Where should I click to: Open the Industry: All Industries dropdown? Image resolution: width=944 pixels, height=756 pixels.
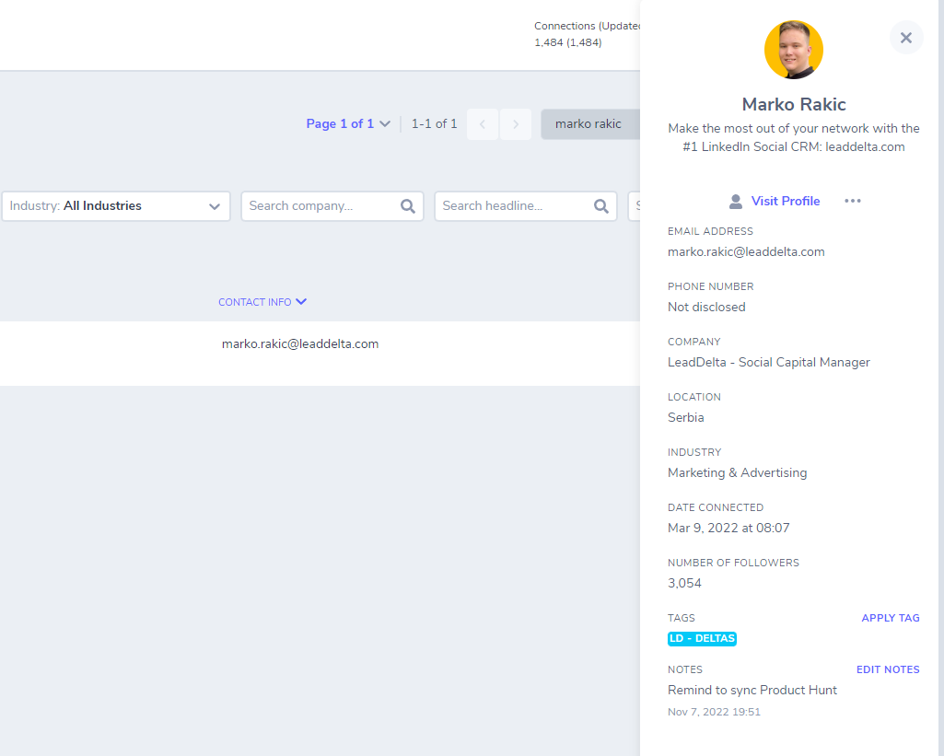point(116,206)
